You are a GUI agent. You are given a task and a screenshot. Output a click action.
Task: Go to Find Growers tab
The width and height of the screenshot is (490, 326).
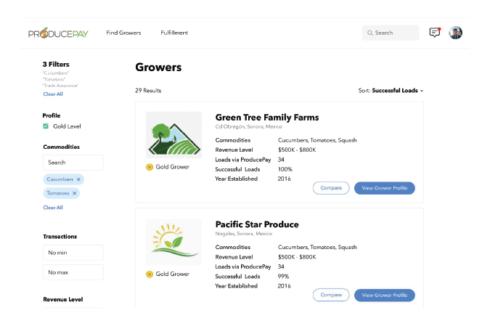123,33
